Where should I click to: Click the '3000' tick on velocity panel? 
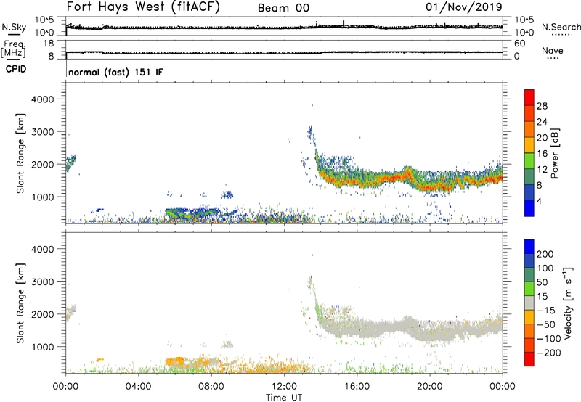coord(43,282)
